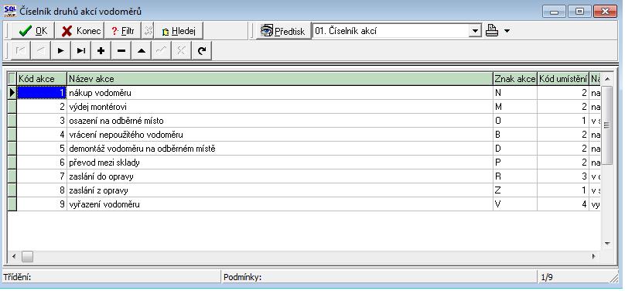
Task: Click the row indicator for row 1
Action: point(12,93)
